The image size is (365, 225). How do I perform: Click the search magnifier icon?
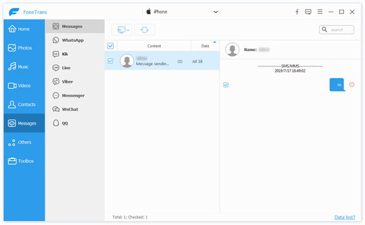pyautogui.click(x=324, y=29)
